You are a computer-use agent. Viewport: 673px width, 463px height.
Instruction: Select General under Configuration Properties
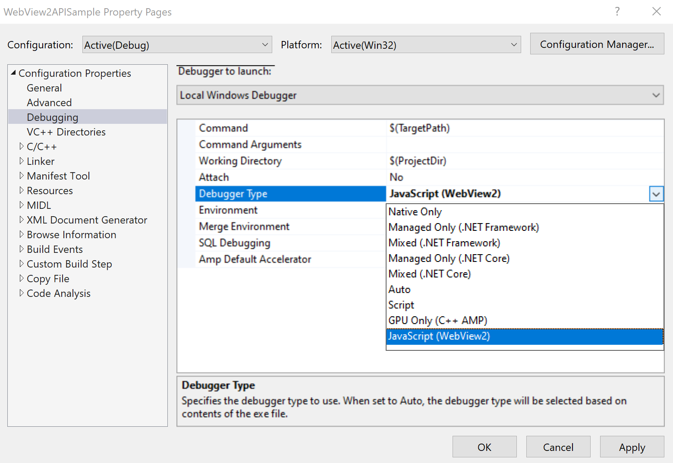pos(44,88)
